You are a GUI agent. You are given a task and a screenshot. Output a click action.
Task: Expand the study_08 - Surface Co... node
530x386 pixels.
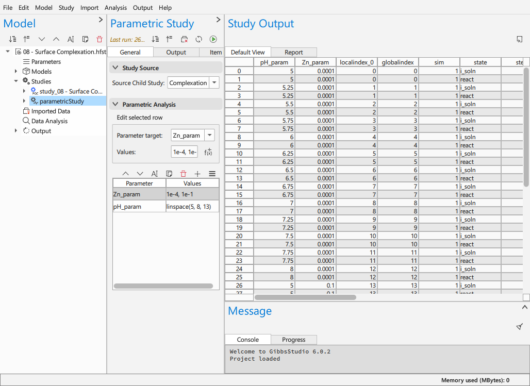[x=24, y=91]
